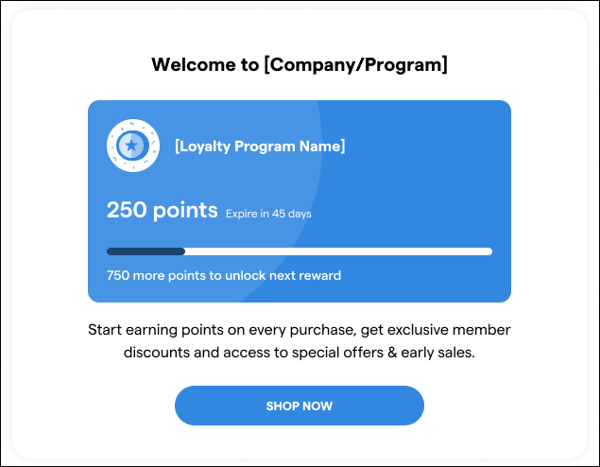Click the word "Expire" in the expiry notice
This screenshot has height=467, width=600.
pyautogui.click(x=241, y=214)
